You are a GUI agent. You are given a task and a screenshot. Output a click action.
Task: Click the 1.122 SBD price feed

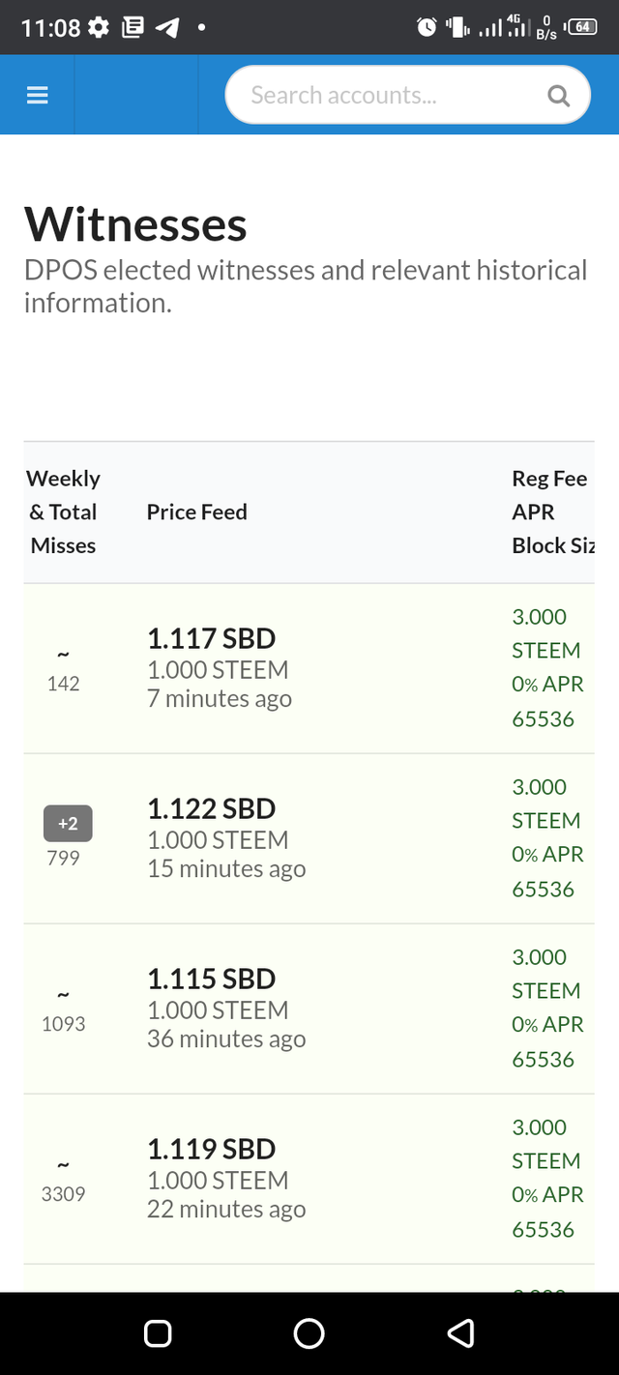coord(212,808)
